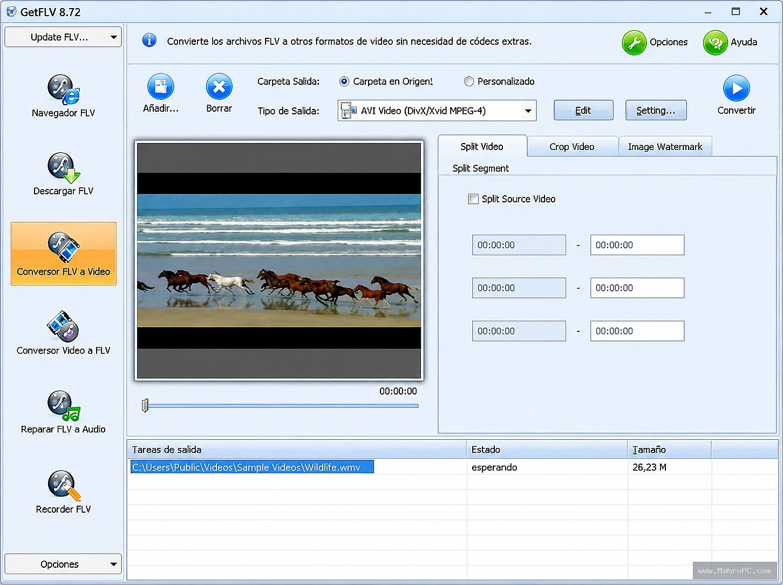Viewport: 783px width, 585px height.
Task: Start conversion with Convertir play icon
Action: point(737,88)
